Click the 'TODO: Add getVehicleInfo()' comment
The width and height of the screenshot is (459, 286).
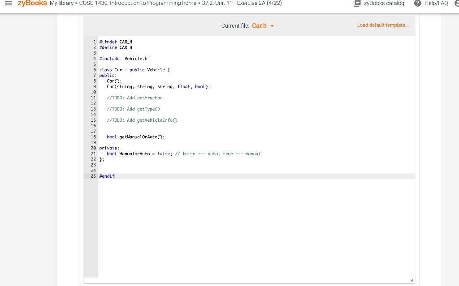click(x=142, y=120)
